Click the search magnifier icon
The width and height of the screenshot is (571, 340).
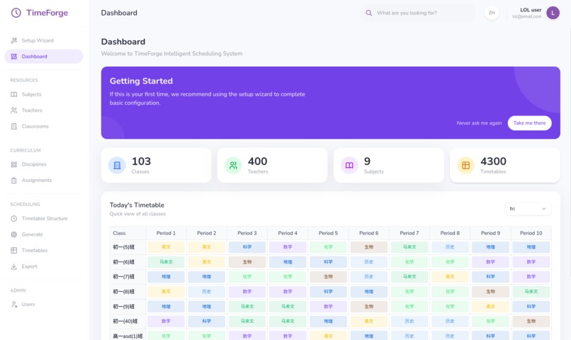(x=369, y=13)
